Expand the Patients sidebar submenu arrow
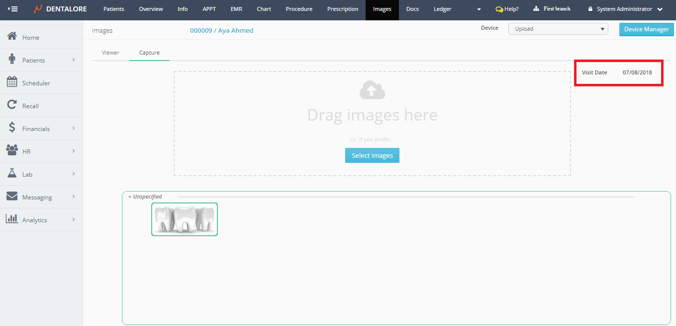The image size is (676, 326). tap(73, 60)
